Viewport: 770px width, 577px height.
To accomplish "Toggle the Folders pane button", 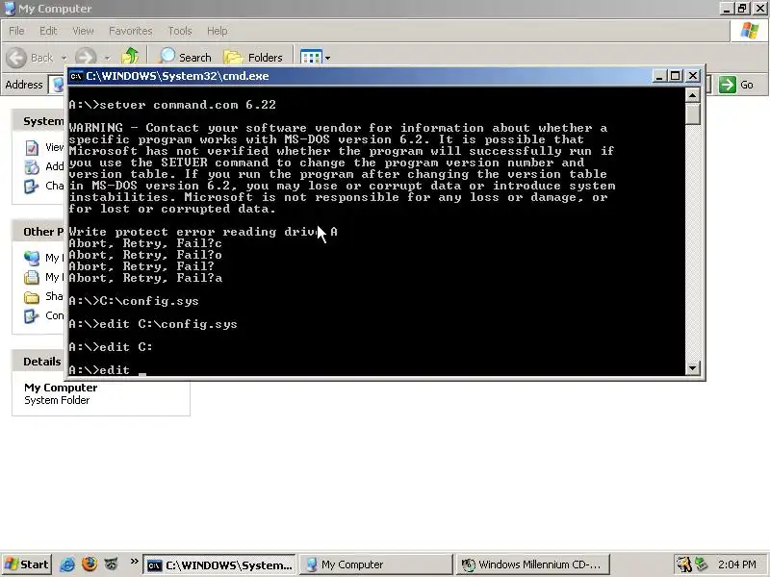I will coord(253,58).
